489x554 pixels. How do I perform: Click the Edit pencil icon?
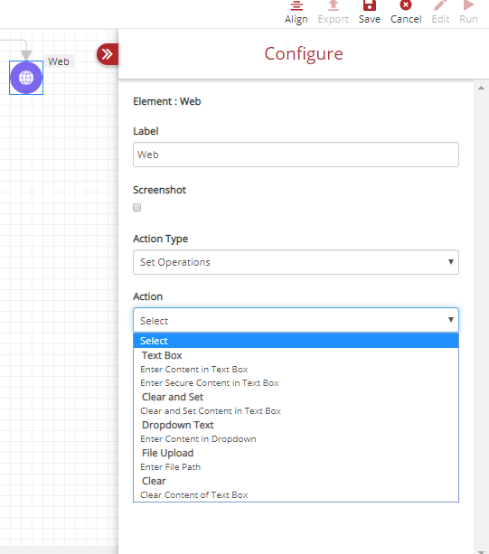(x=440, y=5)
